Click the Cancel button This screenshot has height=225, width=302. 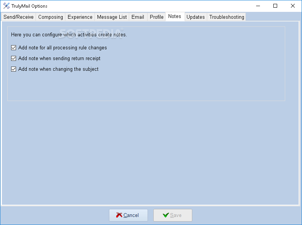pos(128,215)
